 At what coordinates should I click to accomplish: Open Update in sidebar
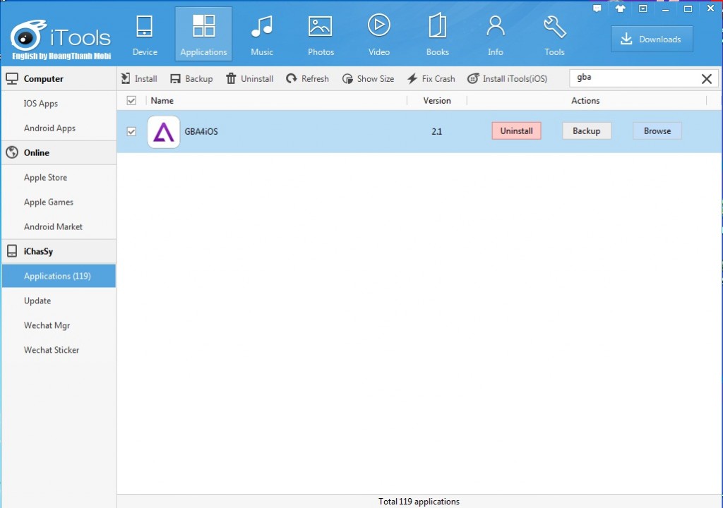37,301
